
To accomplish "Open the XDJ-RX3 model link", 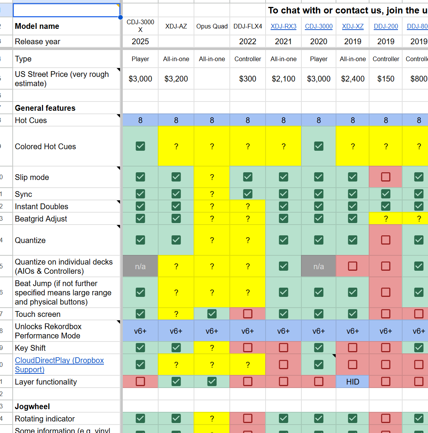I will (x=283, y=26).
